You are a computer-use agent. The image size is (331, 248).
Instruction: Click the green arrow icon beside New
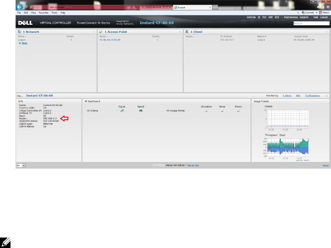pyautogui.click(x=20, y=43)
